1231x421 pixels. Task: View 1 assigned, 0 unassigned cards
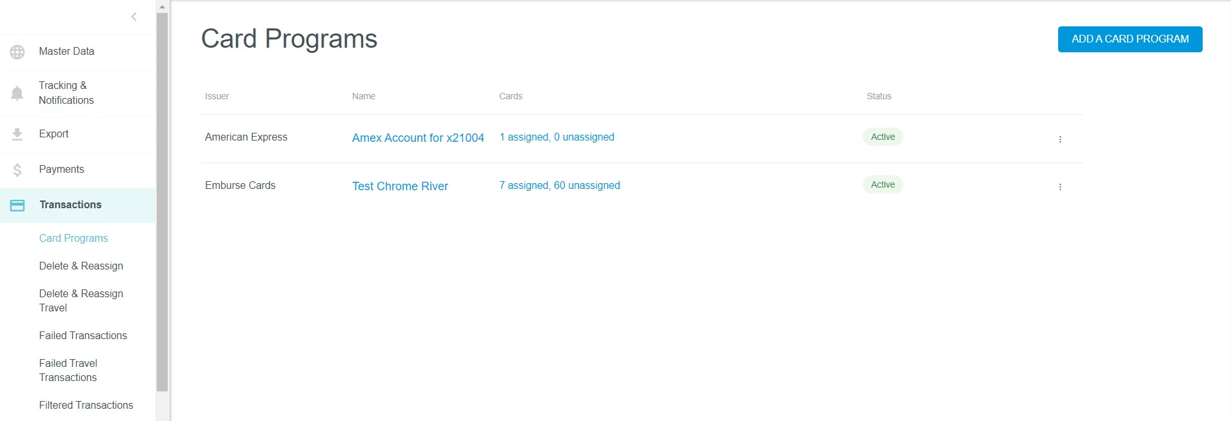(x=556, y=137)
